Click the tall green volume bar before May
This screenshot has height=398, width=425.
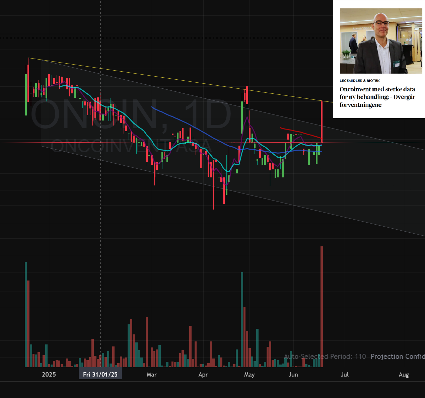[x=242, y=320]
